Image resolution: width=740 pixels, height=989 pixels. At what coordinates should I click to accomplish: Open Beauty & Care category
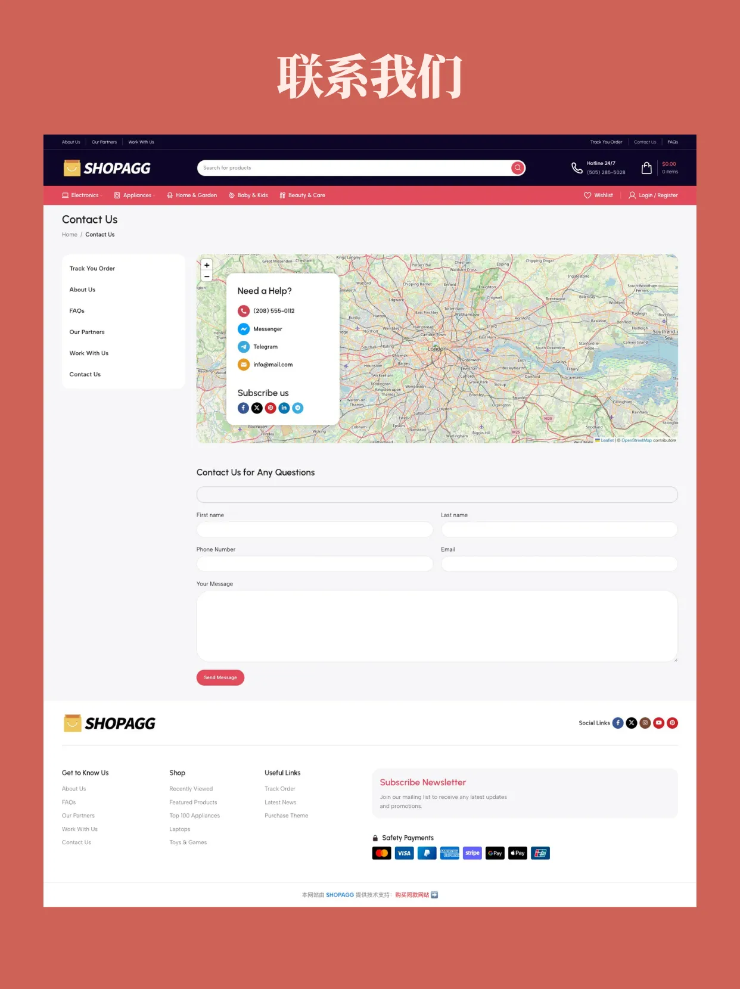(x=303, y=195)
